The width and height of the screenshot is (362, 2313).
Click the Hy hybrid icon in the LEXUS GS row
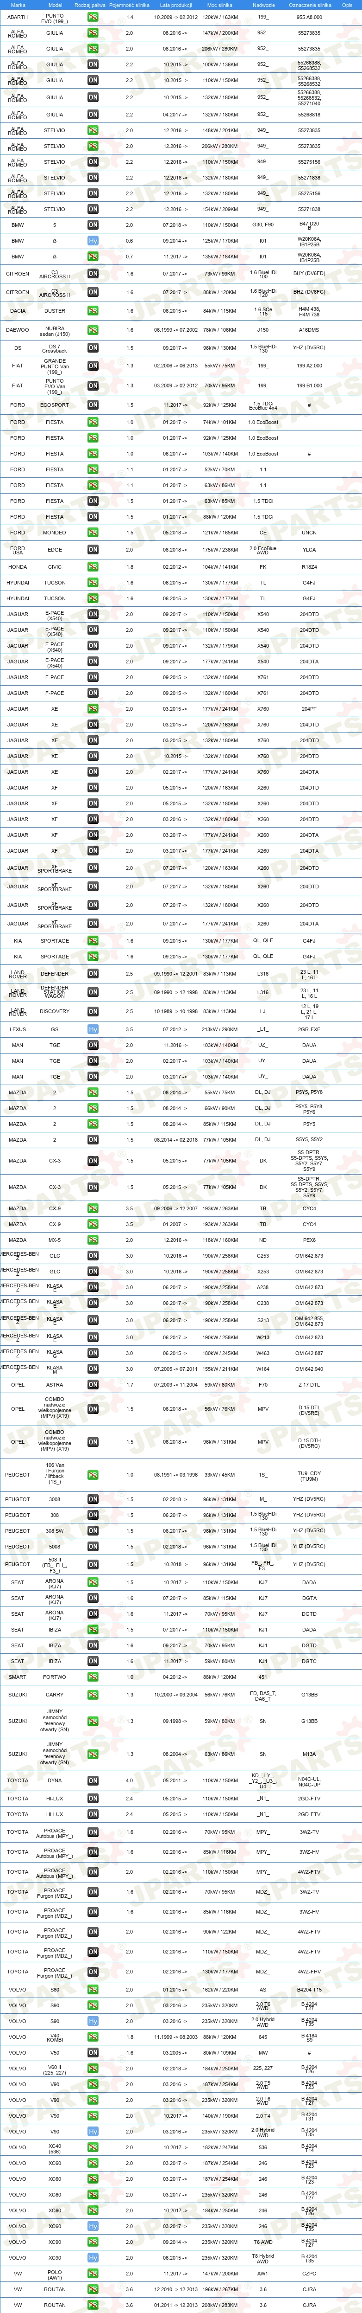pos(93,1029)
